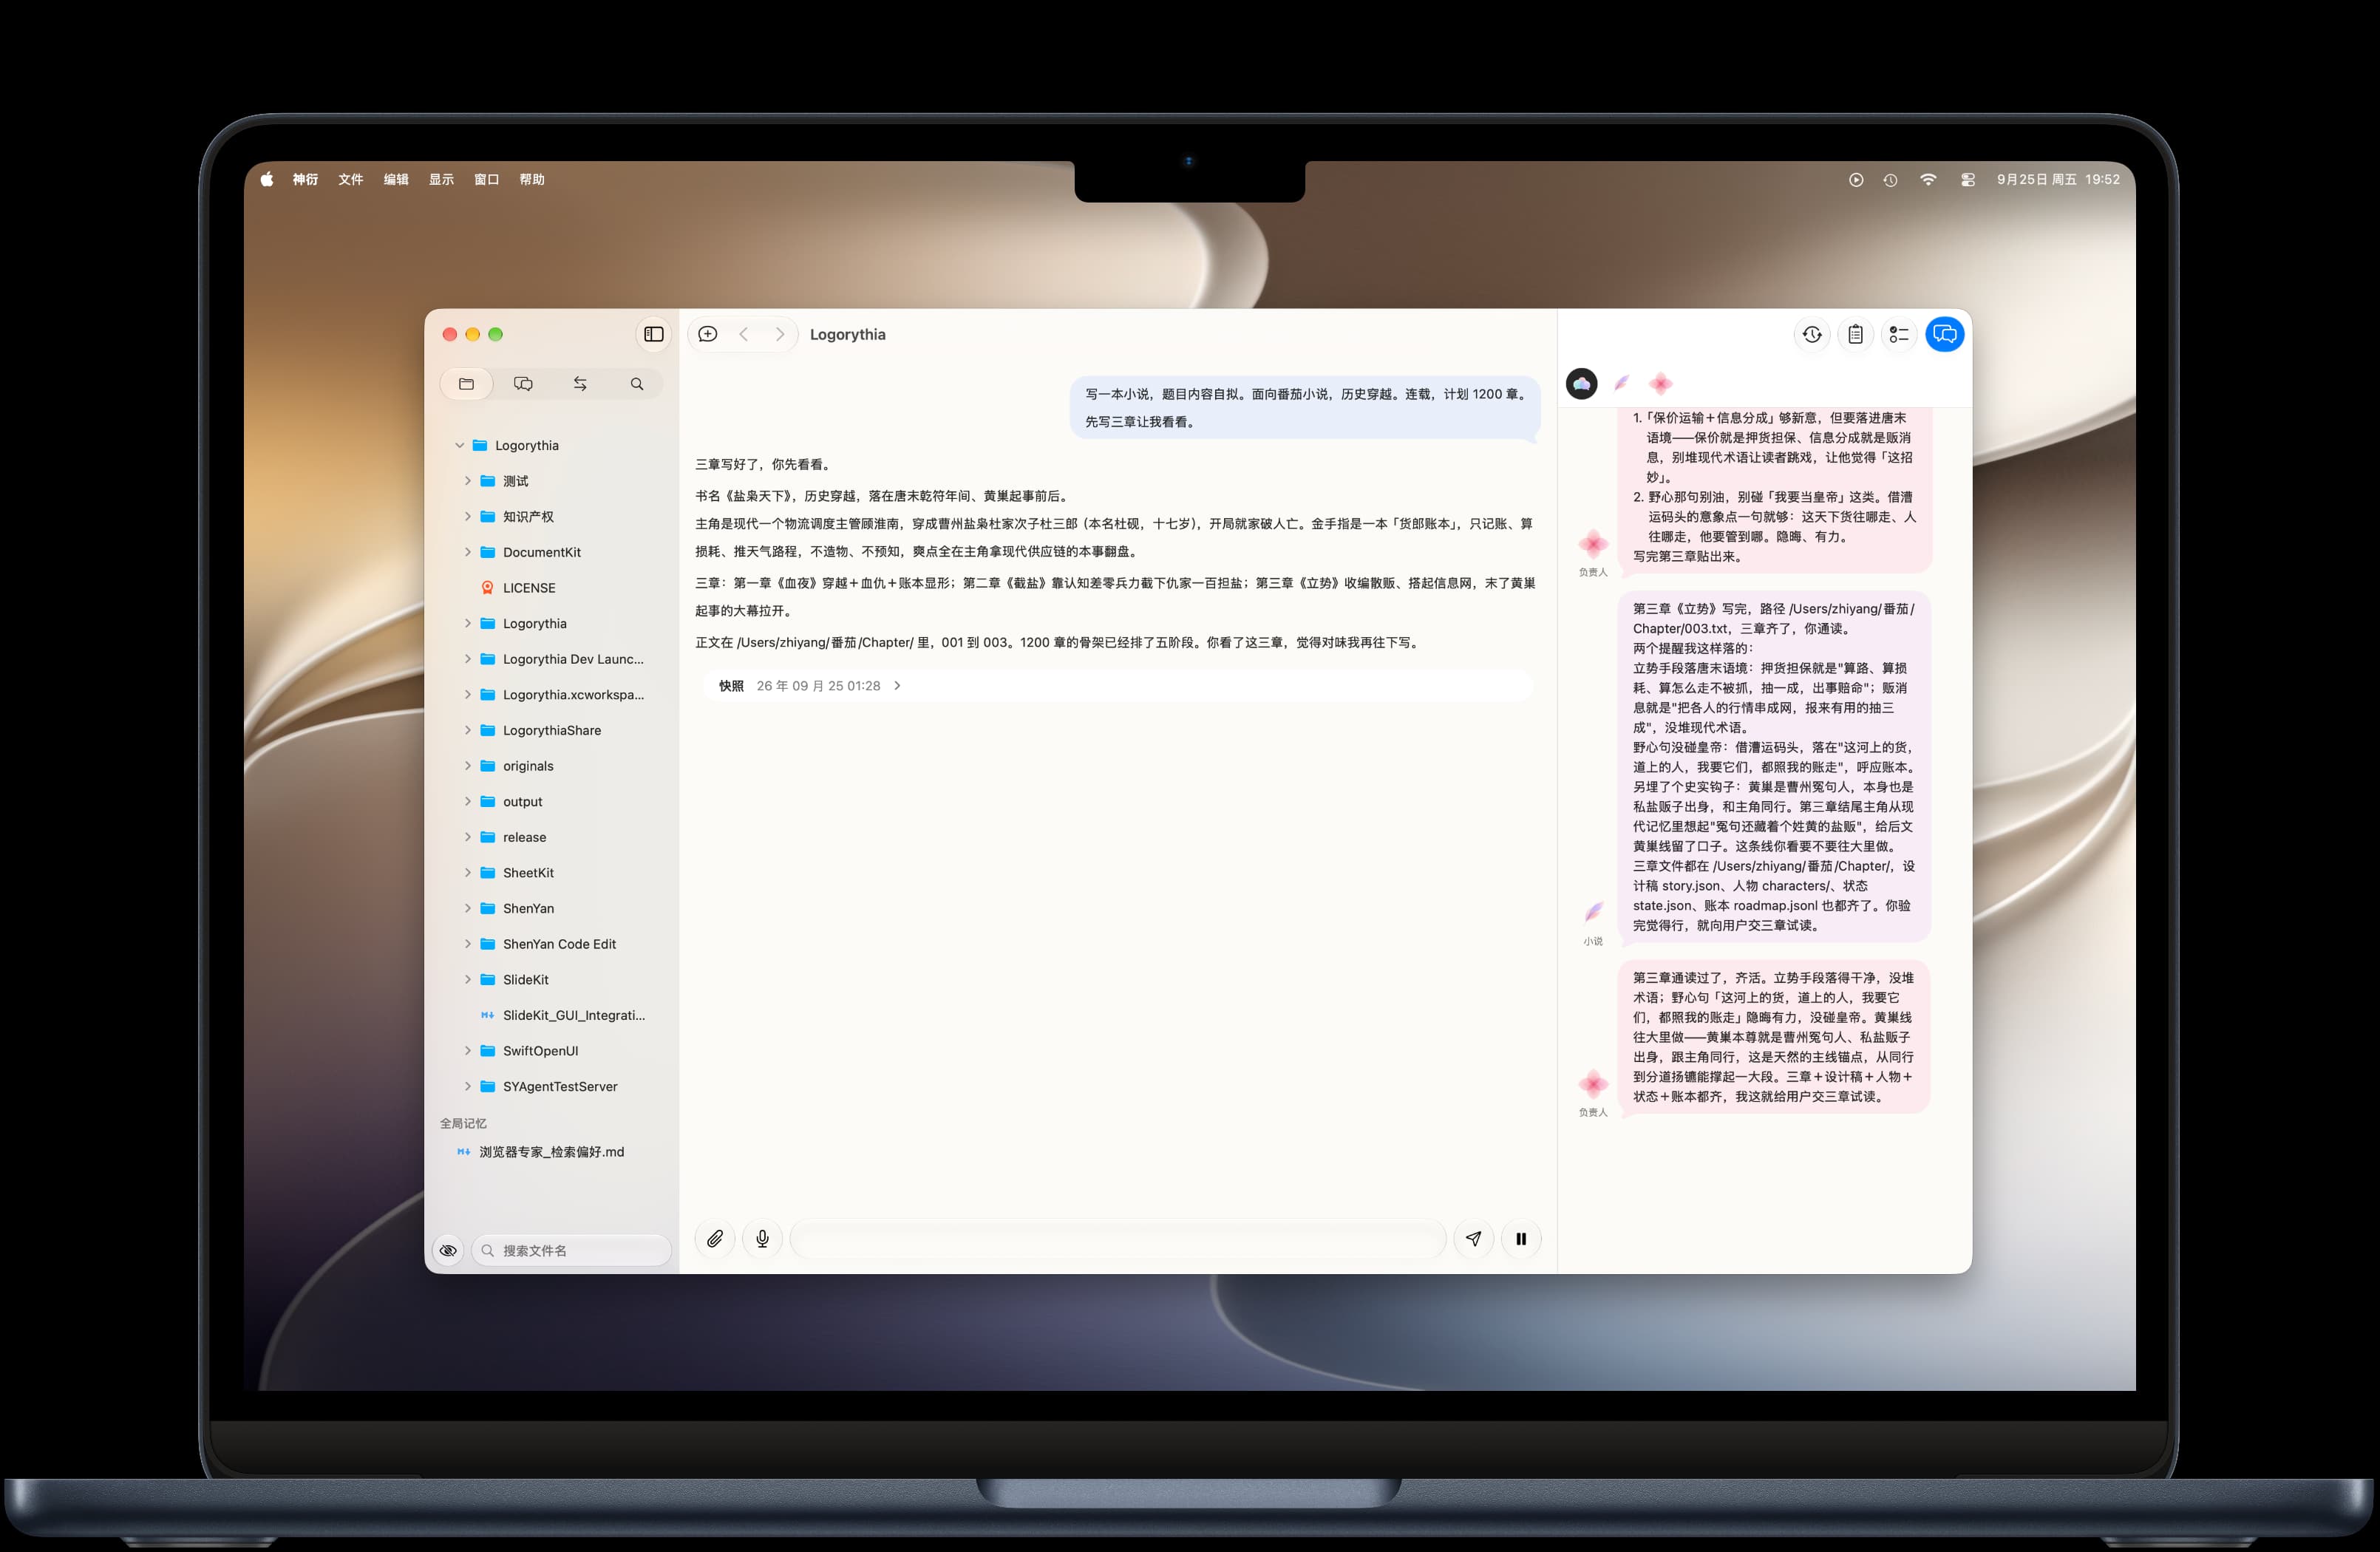2380x1552 pixels.
Task: Start voice input with microphone icon
Action: coord(763,1239)
